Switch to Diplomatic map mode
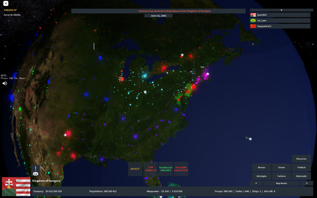The image size is (317, 198). point(301,176)
